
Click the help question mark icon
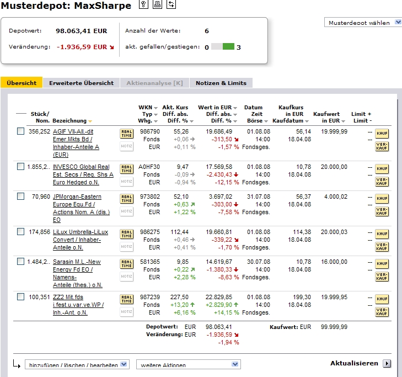tap(144, 5)
